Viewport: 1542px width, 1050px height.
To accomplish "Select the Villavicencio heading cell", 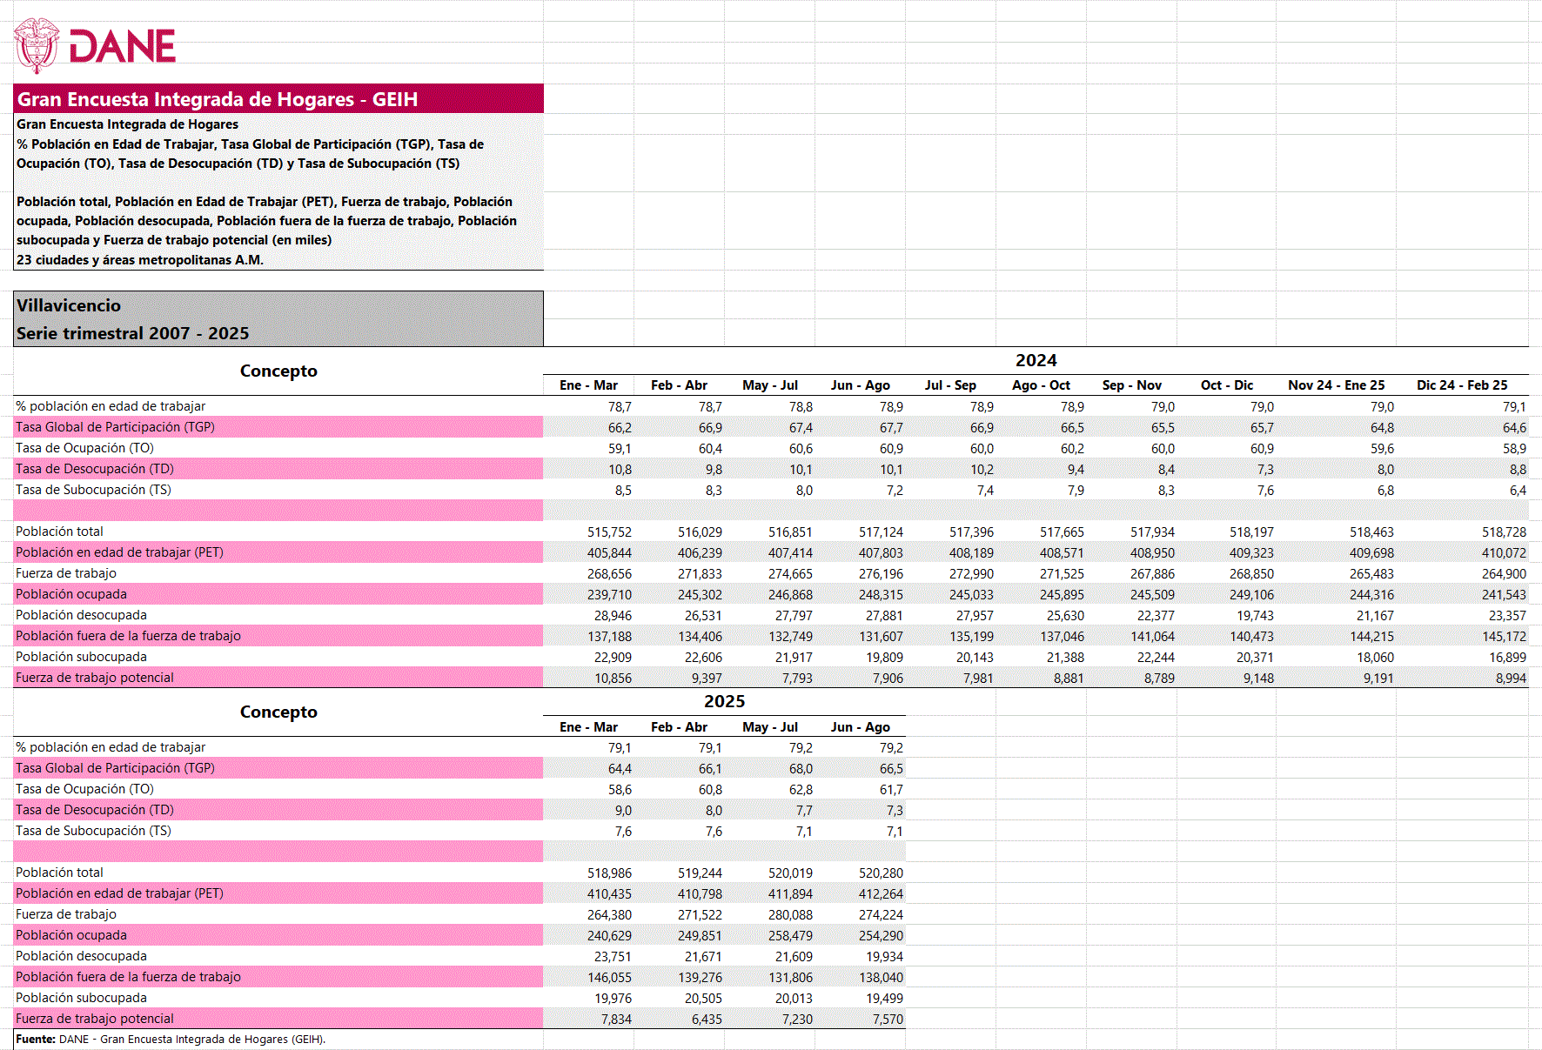I will point(69,305).
